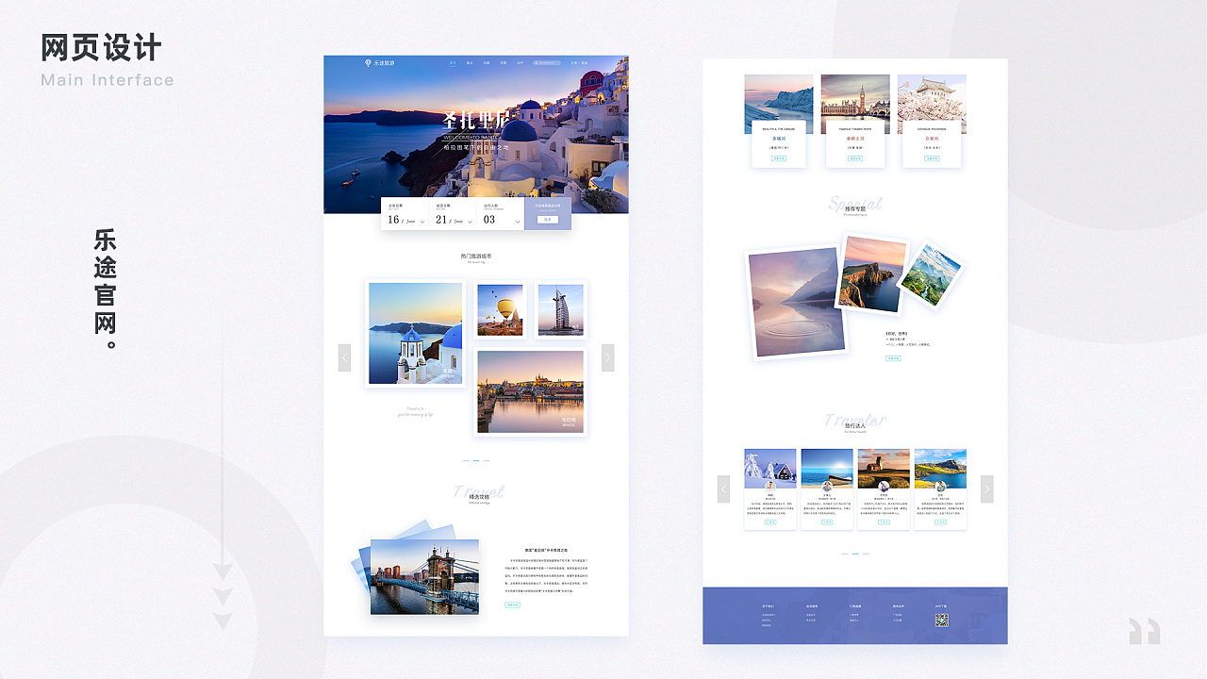Open the large misty lake ripple photo
The width and height of the screenshot is (1207, 679).
(797, 304)
